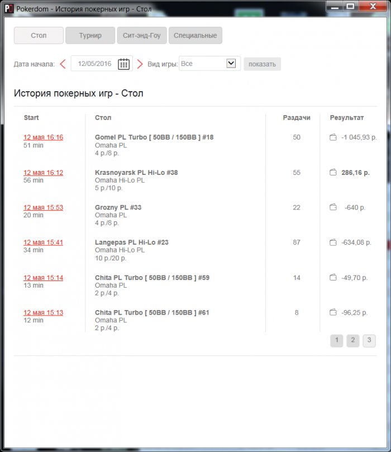
Task: Switch to the Специальные tab
Action: (x=195, y=35)
